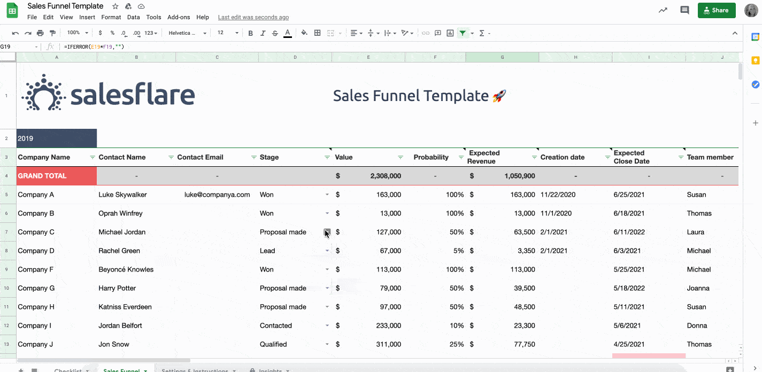Select the 2019 year cell
The width and height of the screenshot is (762, 372).
57,138
